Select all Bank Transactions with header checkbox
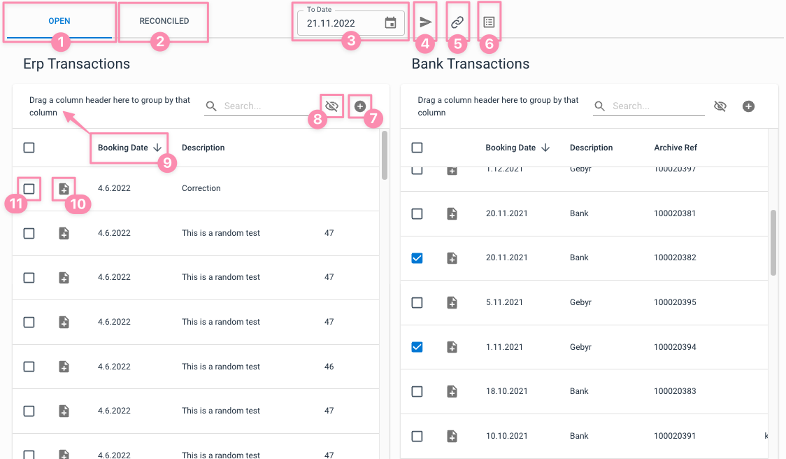The height and width of the screenshot is (459, 786). tap(417, 148)
